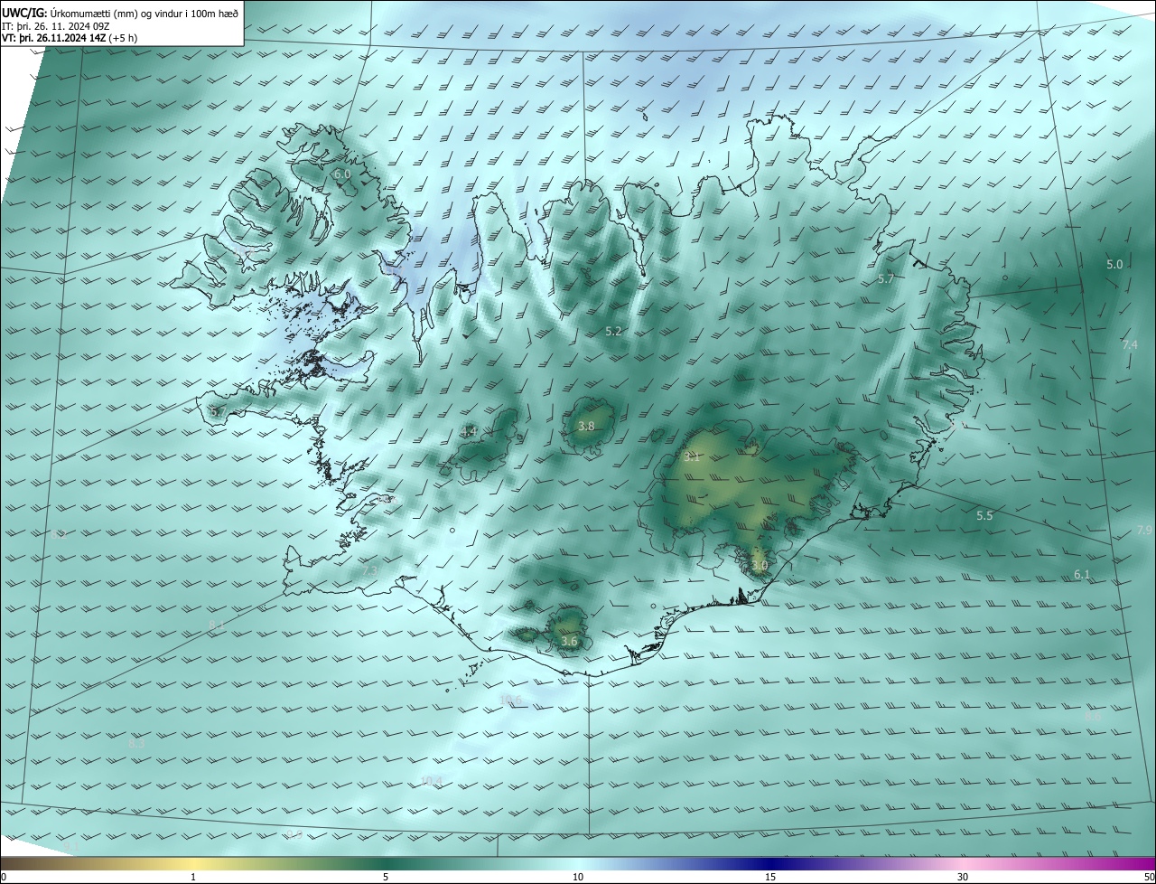1156x884 pixels.
Task: Click the 5.2 value label in north Iceland
Action: (x=613, y=332)
